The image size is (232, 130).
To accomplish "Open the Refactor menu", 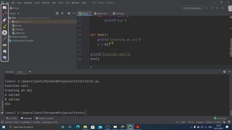I will [46, 3].
